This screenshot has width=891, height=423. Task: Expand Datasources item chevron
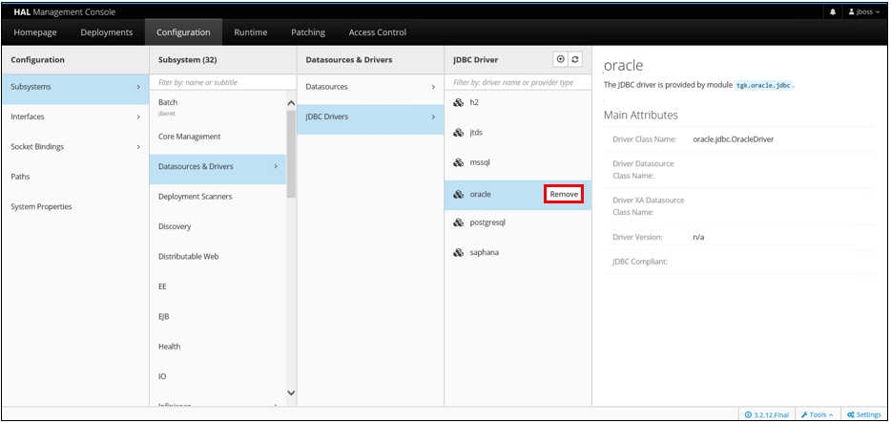tap(433, 87)
